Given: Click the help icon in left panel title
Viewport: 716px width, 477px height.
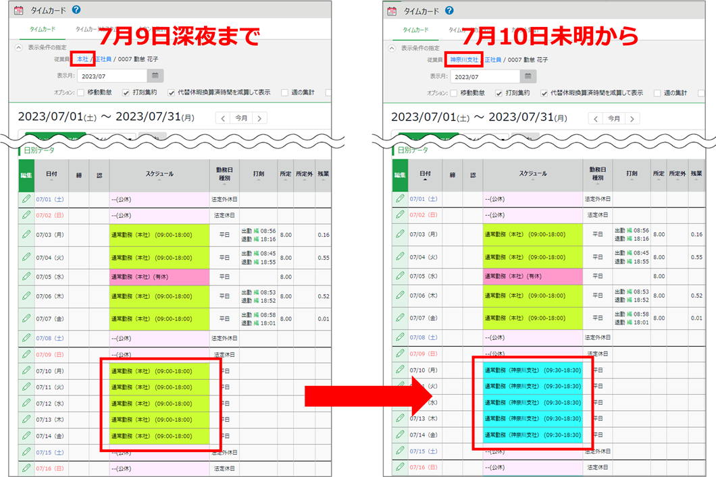Looking at the screenshot, I should (76, 10).
